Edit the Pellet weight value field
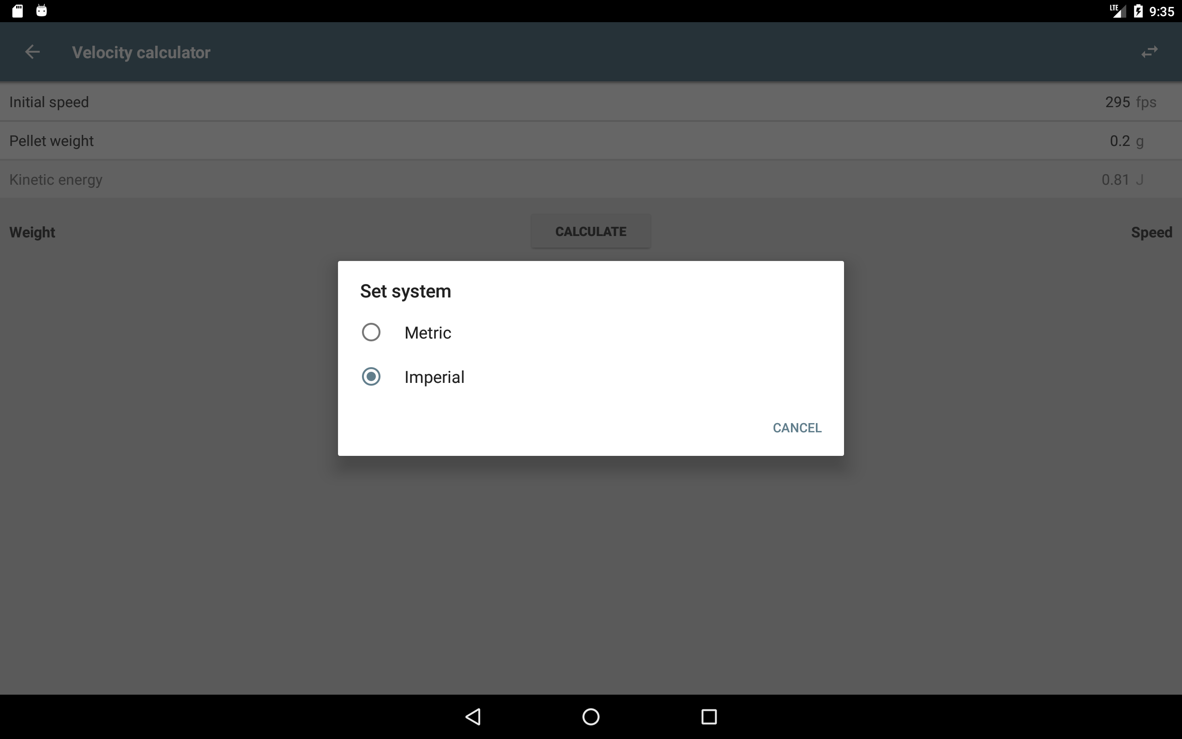 click(x=1120, y=141)
